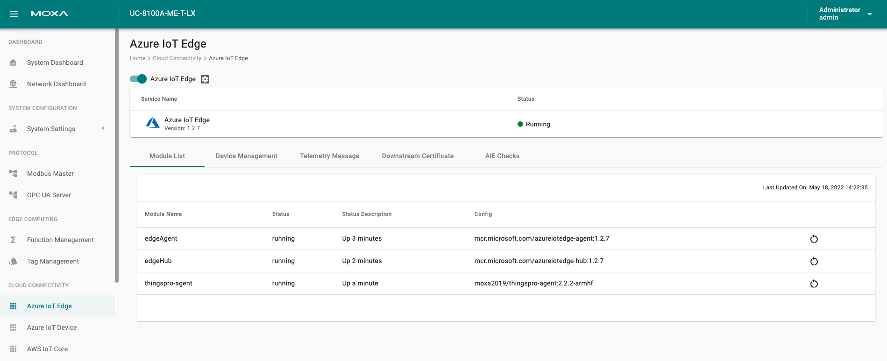Click the Azure logo in service row
Image resolution: width=887 pixels, height=361 pixels.
coord(153,123)
